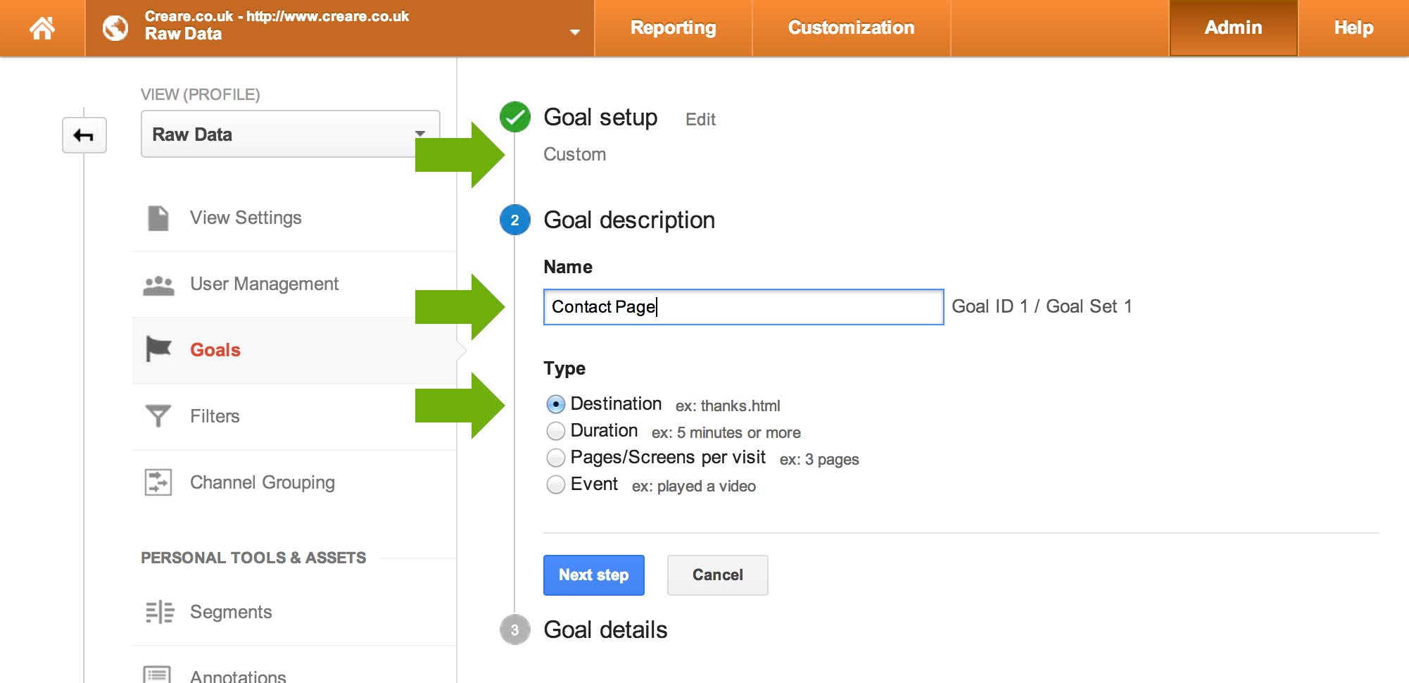1409x683 pixels.
Task: Click the 'ex: thanks.html' example text
Action: click(728, 406)
